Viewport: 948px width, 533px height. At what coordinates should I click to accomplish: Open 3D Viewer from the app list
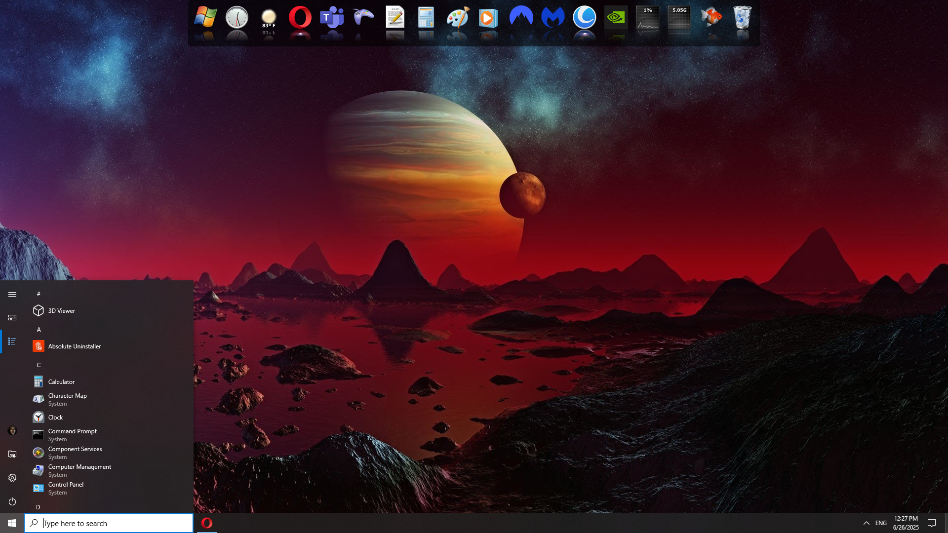click(109, 310)
